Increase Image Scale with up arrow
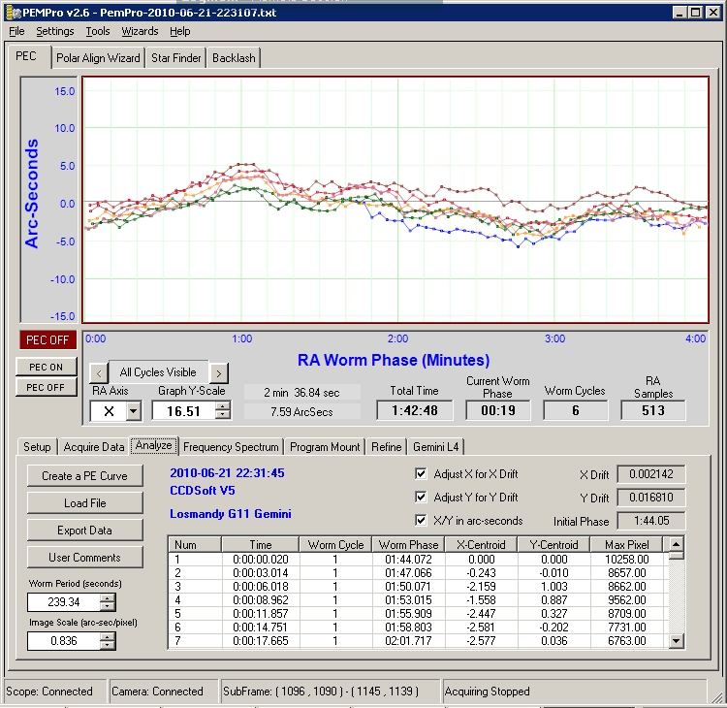The width and height of the screenshot is (727, 708). (x=108, y=636)
